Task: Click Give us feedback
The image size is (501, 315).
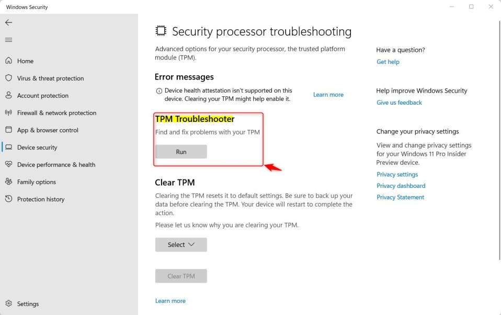Action: click(399, 102)
